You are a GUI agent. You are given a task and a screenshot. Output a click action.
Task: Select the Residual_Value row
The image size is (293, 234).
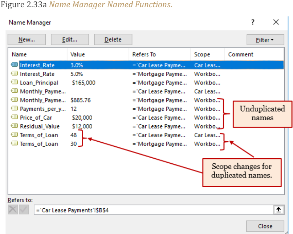[x=147, y=126]
